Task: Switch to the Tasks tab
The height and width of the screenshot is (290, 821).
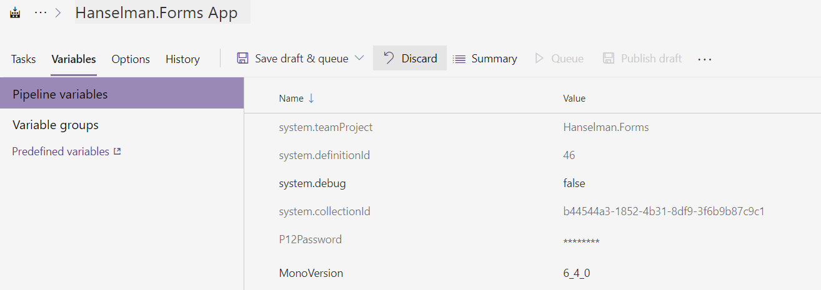Action: click(x=24, y=59)
